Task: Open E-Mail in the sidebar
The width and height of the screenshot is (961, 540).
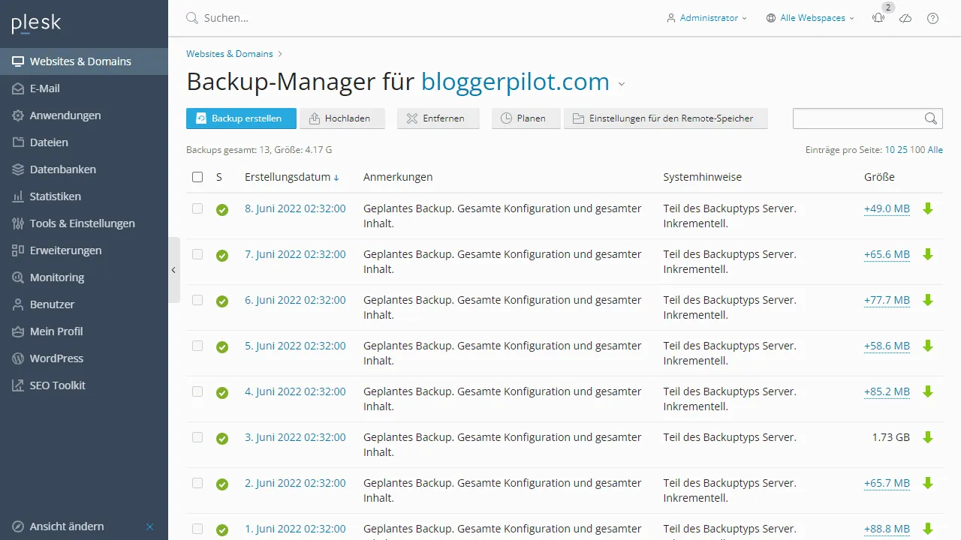Action: coord(84,88)
